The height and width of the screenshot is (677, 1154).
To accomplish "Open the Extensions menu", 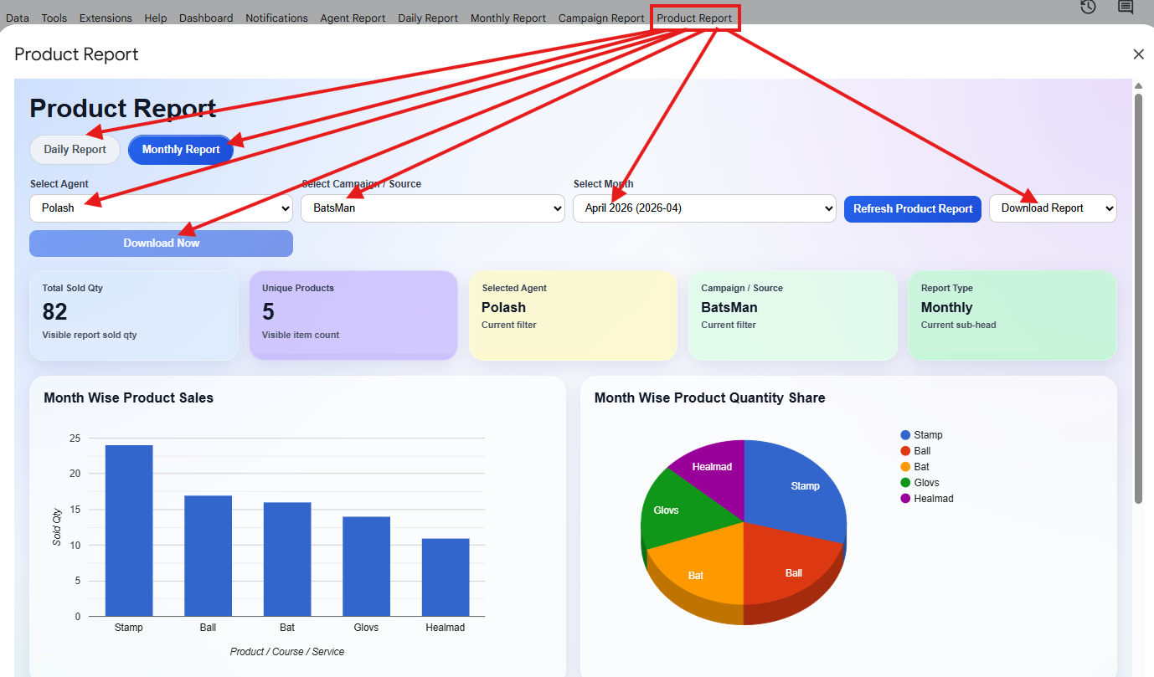I will (x=106, y=18).
